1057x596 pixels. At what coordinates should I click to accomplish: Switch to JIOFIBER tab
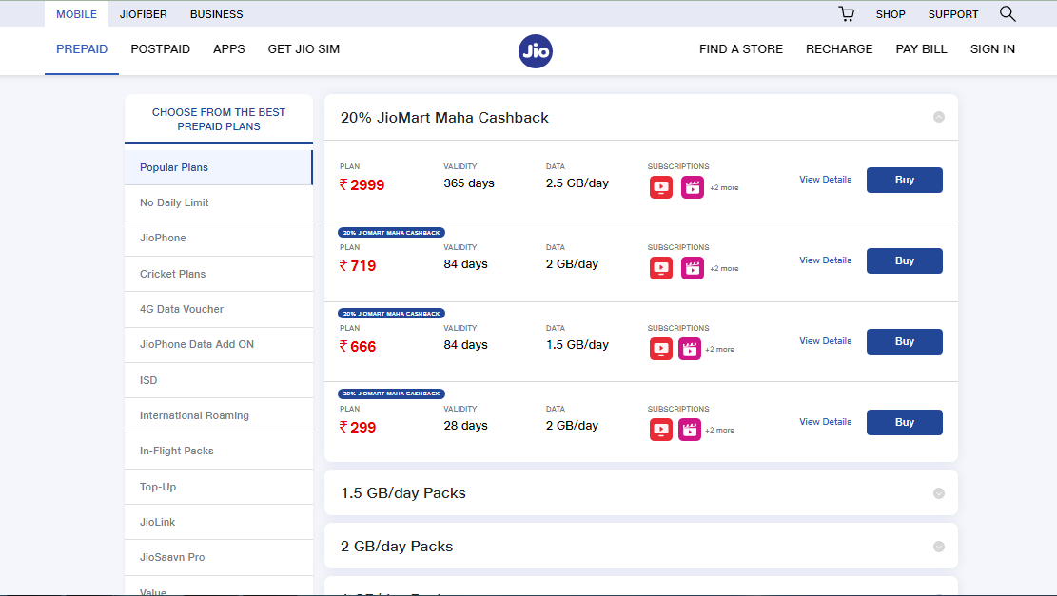(x=143, y=14)
